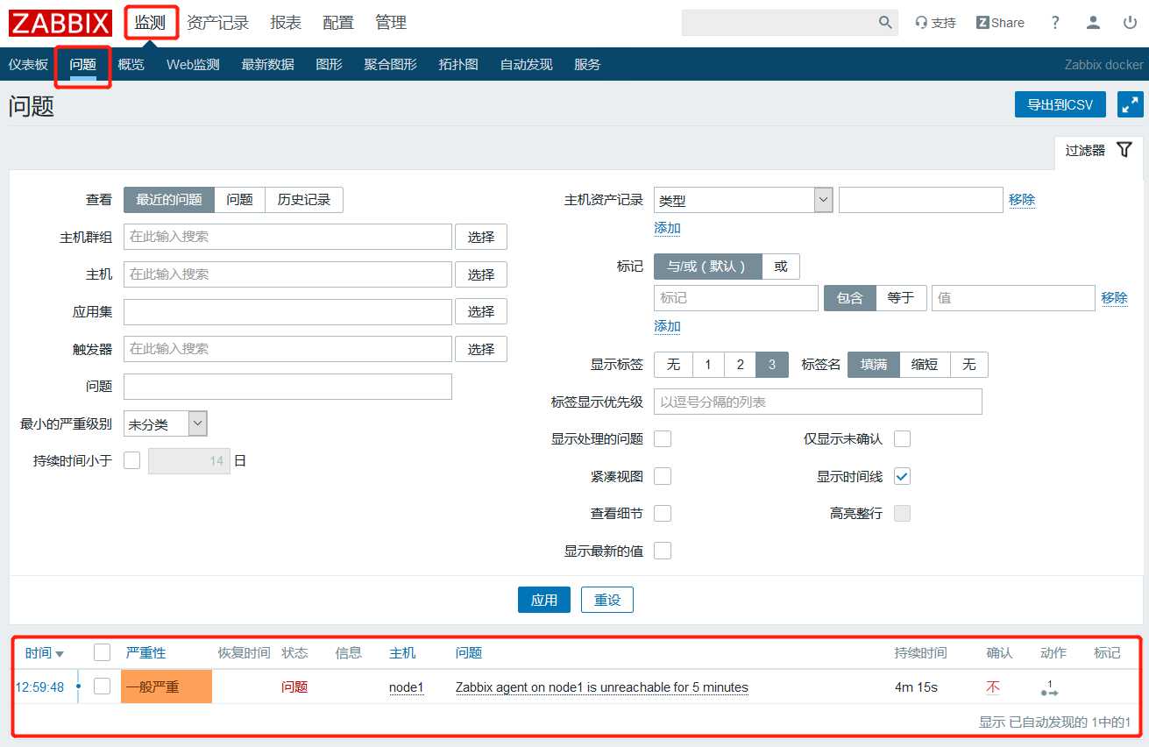
Task: Click 选择 next to 主机群组
Action: [x=481, y=237]
